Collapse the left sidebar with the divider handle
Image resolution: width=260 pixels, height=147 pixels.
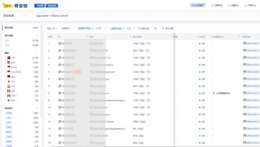click(x=42, y=94)
